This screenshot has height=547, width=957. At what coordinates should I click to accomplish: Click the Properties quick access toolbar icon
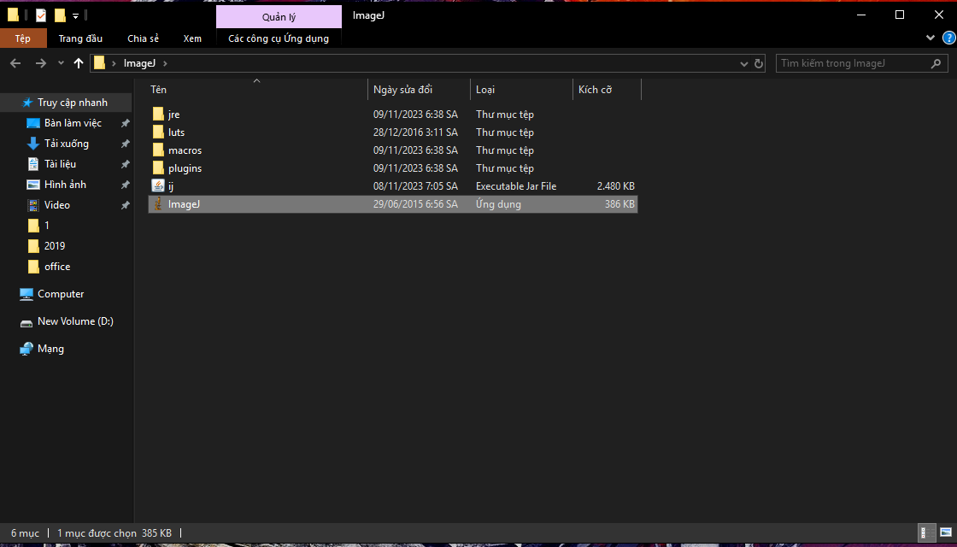tap(41, 15)
